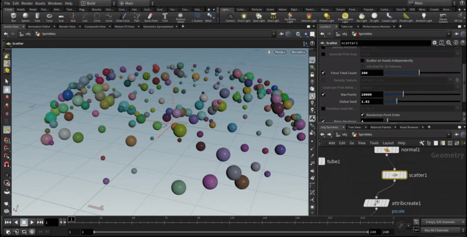Jump to first frame button
This screenshot has width=467, height=237.
[8, 222]
